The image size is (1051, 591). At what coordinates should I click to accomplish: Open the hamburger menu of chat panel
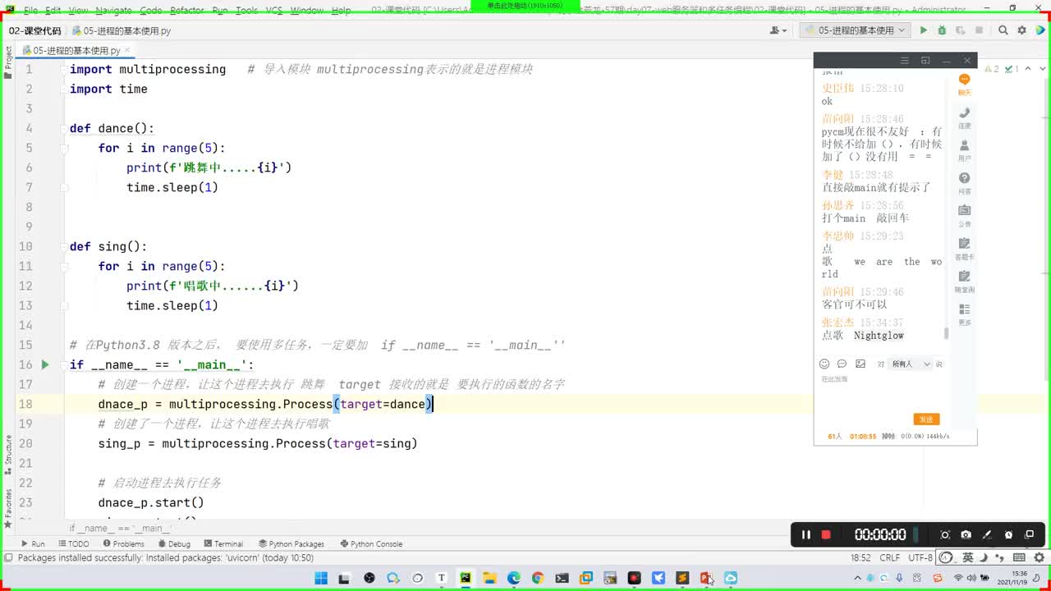pos(904,61)
